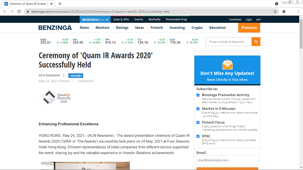
Task: Open the Investing navigation menu
Action: coord(177,28)
